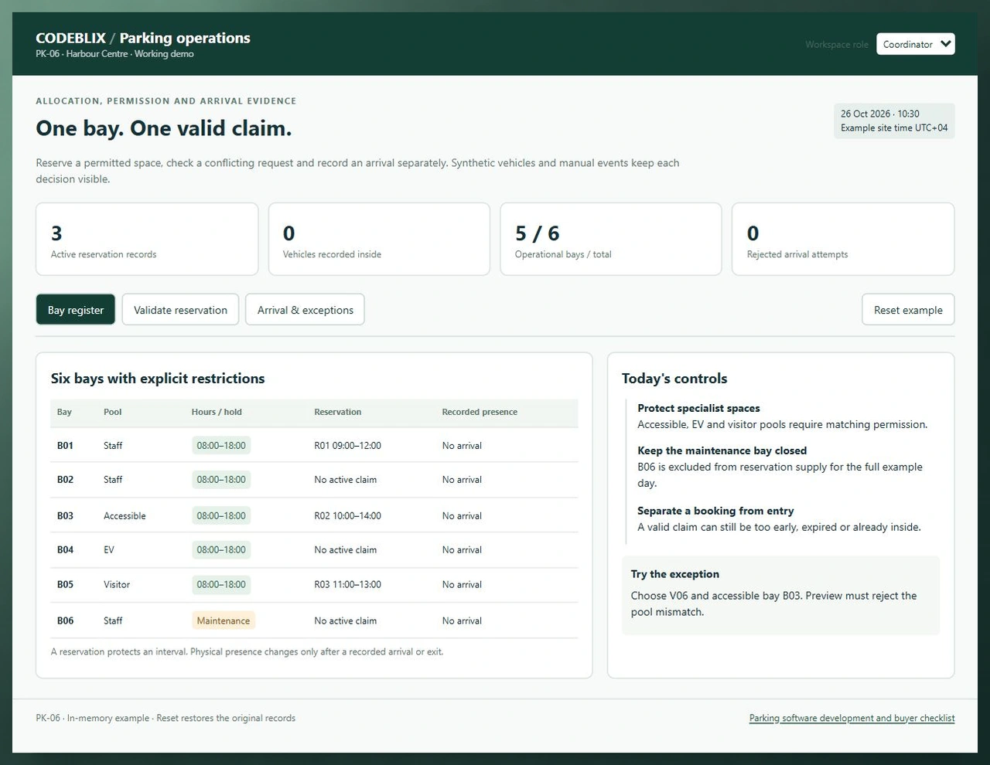The height and width of the screenshot is (765, 990).
Task: Click the Accessible pool cell
Action: (125, 516)
